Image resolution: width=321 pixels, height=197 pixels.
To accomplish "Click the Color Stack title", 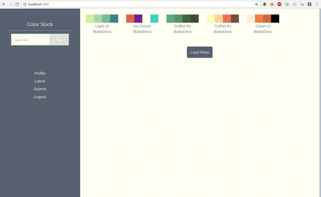I will [40, 24].
